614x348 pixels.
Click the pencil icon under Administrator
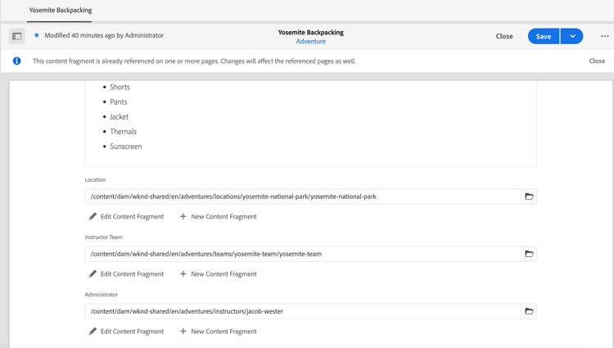click(x=93, y=332)
